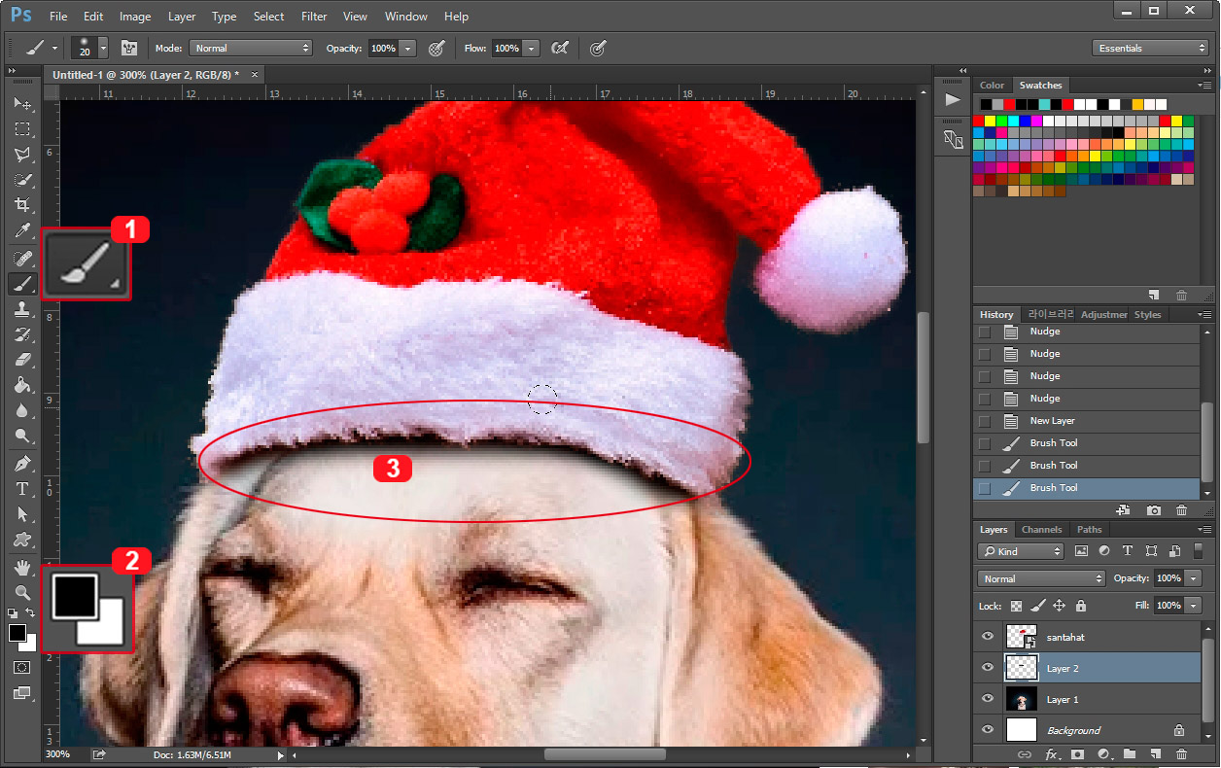The image size is (1221, 768).
Task: Open the Image menu
Action: (135, 17)
